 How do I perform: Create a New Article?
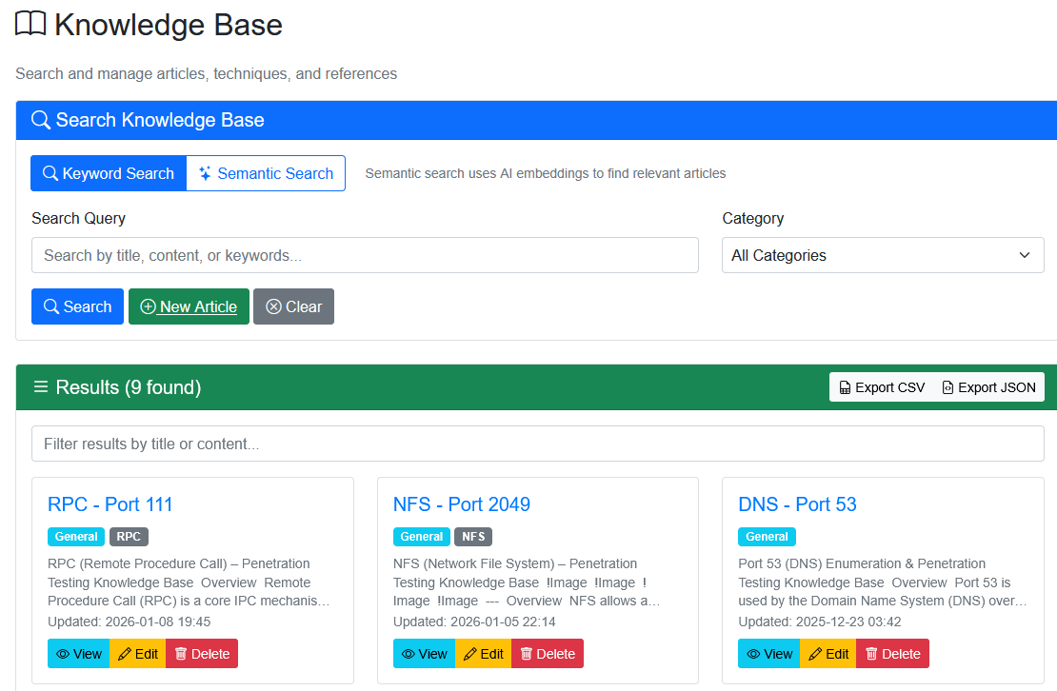(189, 306)
